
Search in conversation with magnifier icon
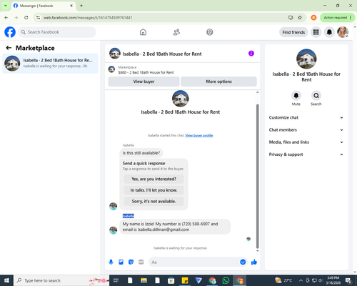(x=316, y=96)
